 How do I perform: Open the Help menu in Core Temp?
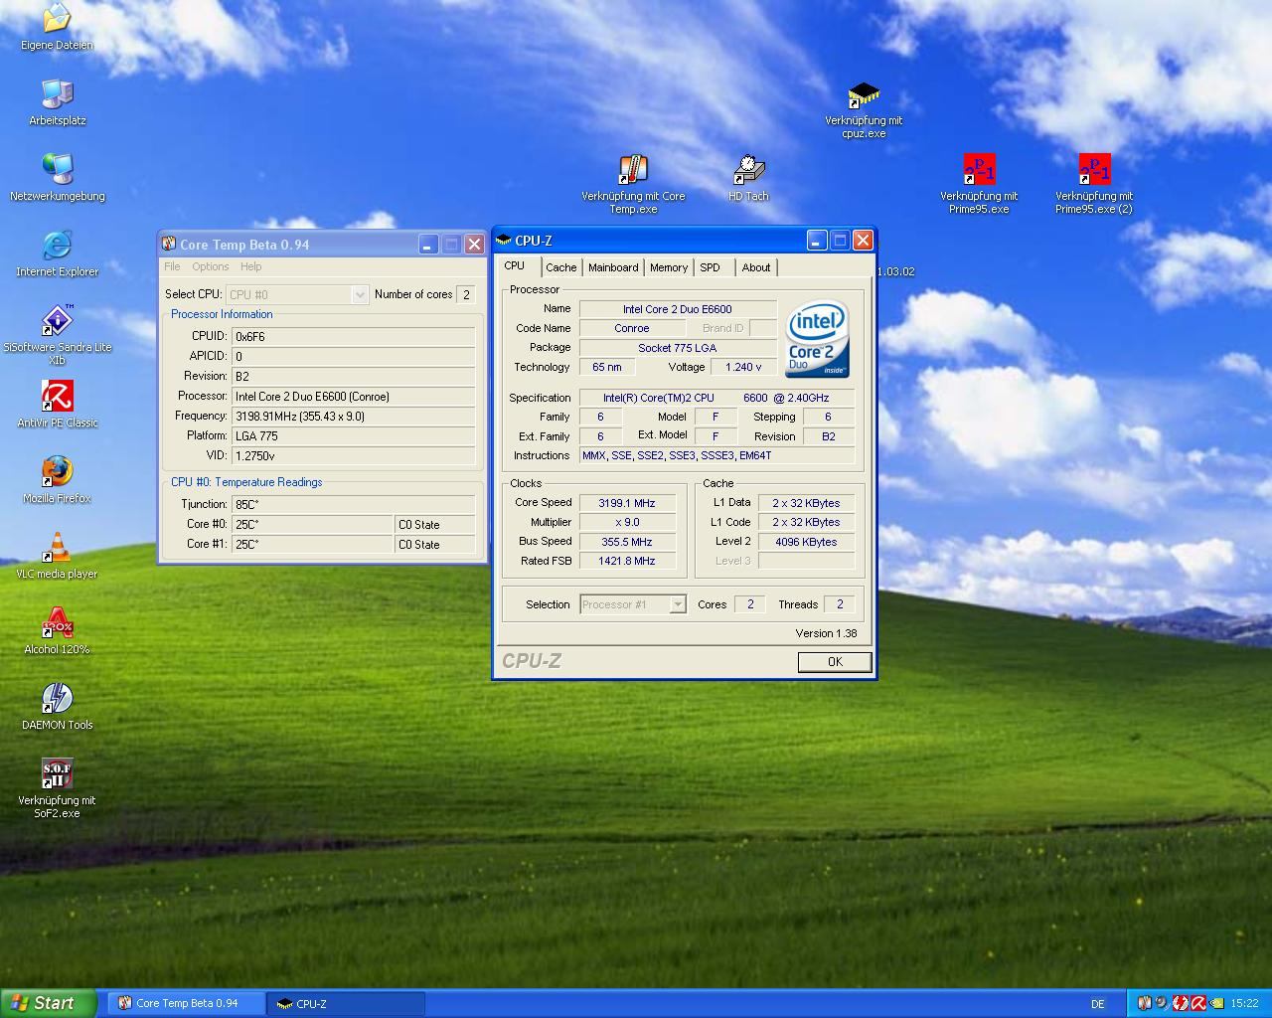[x=251, y=266]
